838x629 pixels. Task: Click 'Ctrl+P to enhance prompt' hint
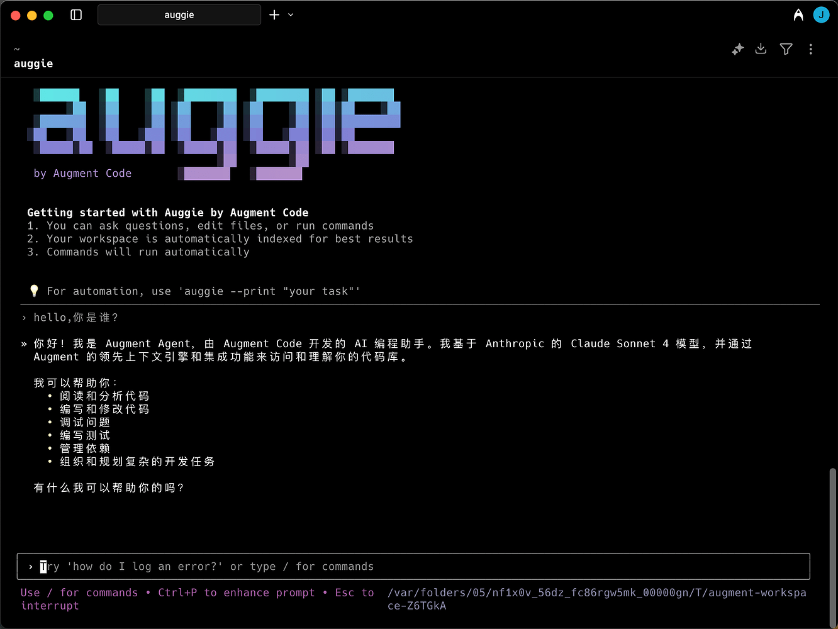[237, 593]
